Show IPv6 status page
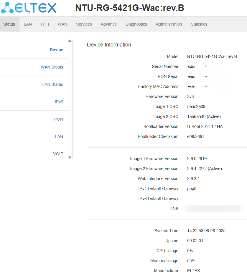The image size is (247, 275). pyautogui.click(x=59, y=102)
